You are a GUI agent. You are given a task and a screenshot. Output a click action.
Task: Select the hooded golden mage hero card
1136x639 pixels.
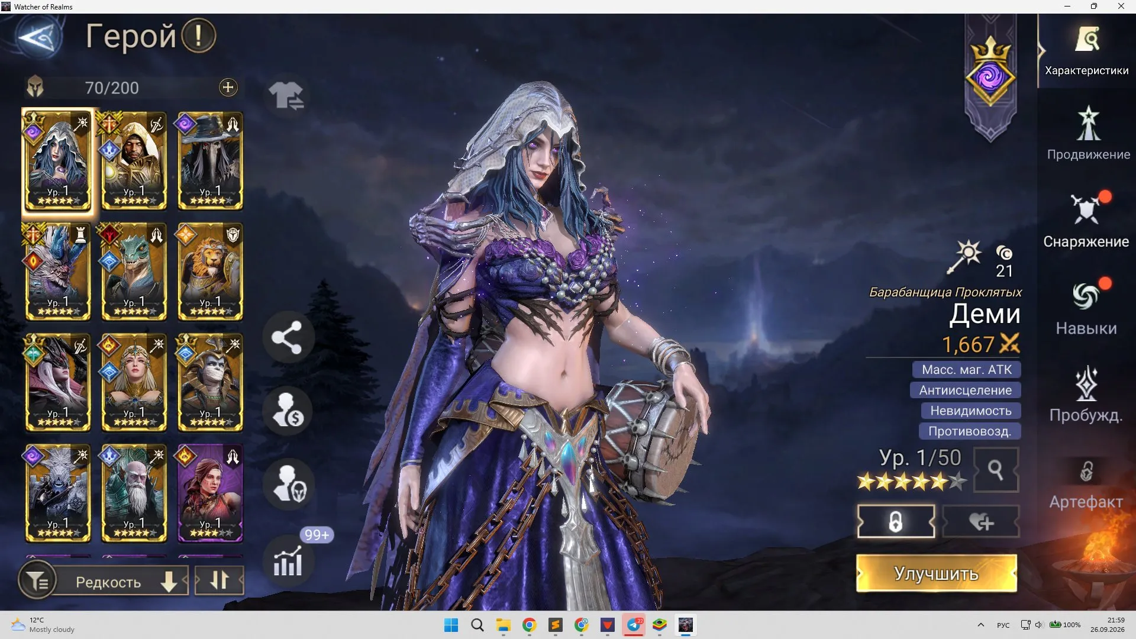coord(134,161)
